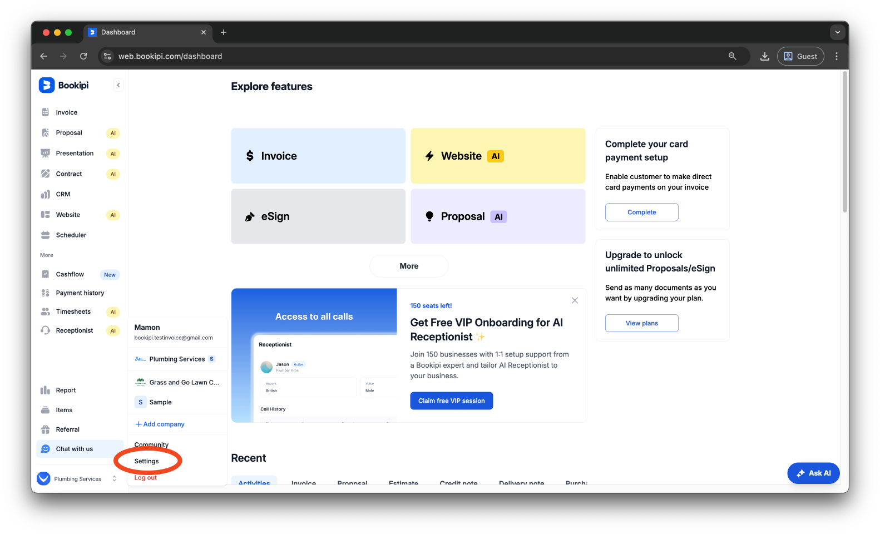The height and width of the screenshot is (534, 880).
Task: Select Plumbing Services company in popup
Action: coord(177,359)
